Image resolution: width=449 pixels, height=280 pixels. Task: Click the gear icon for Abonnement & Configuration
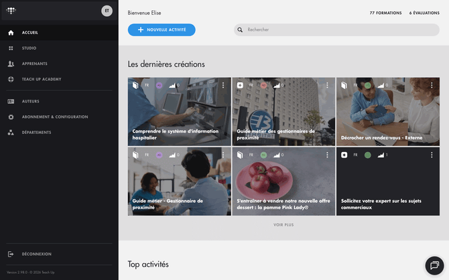(x=11, y=117)
